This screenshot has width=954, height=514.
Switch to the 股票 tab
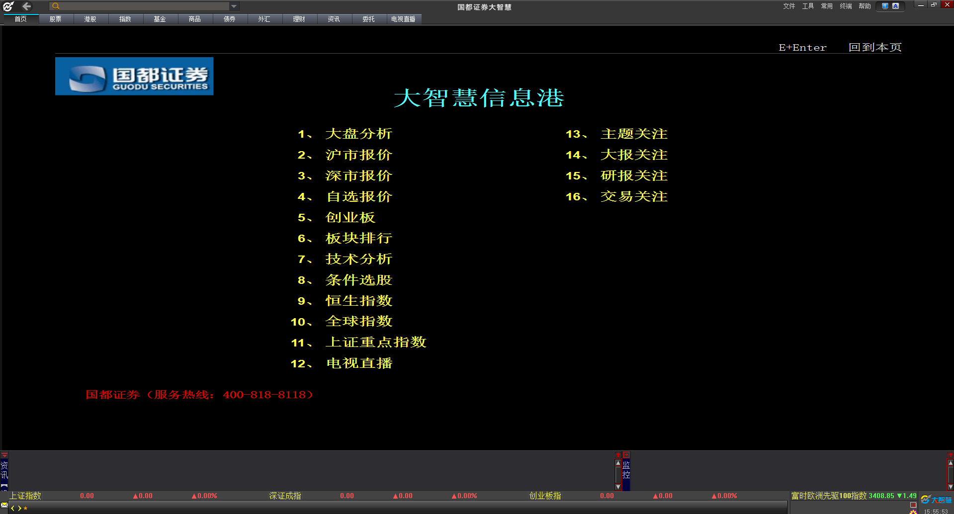pyautogui.click(x=56, y=19)
